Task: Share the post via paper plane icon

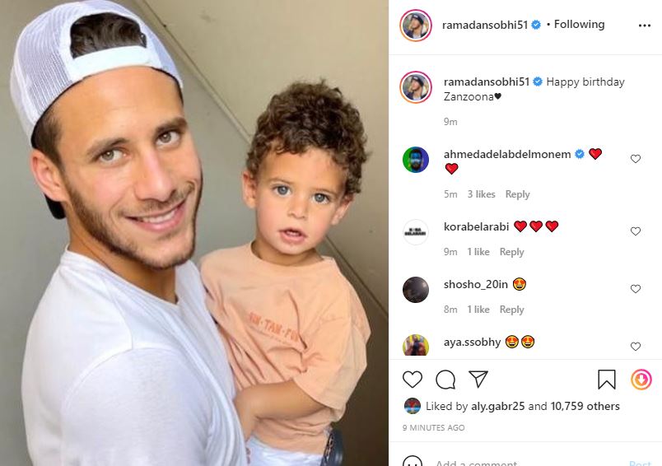Action: 478,379
